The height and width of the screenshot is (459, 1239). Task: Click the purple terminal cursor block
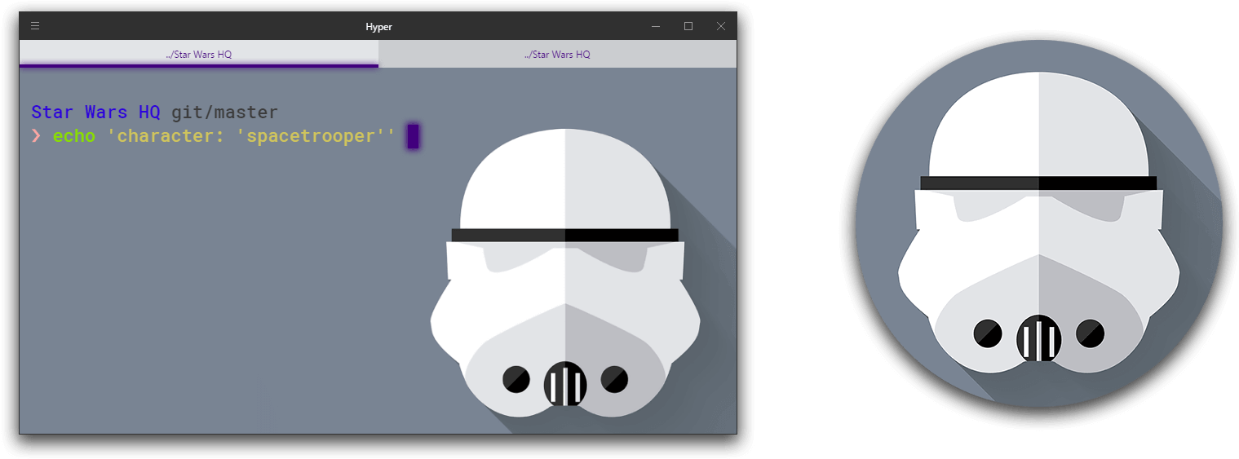click(x=413, y=136)
